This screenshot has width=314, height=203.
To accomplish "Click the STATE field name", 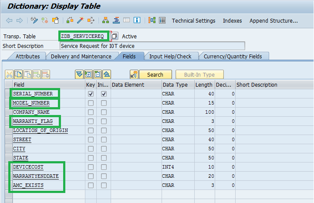I will [x=20, y=158].
